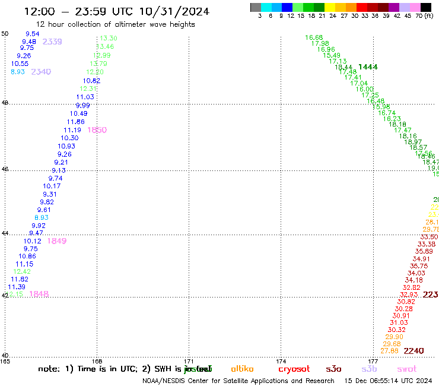Select the yellow swatch in the wave-height legend
Screen dimensions: 439x386
pos(329,7)
